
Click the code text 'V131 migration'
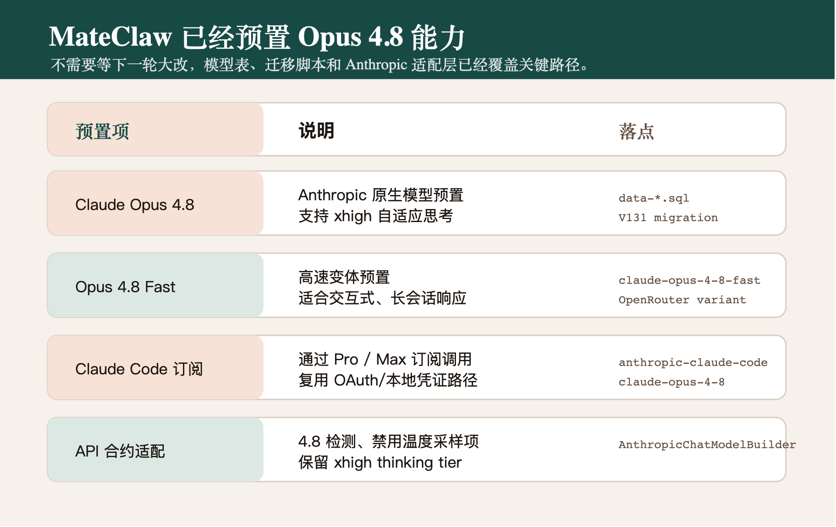(668, 218)
